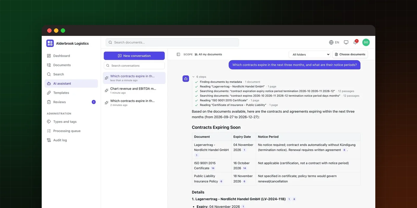Click citation 1 beside 04 November 2026
This screenshot has height=208, width=417.
point(244,150)
